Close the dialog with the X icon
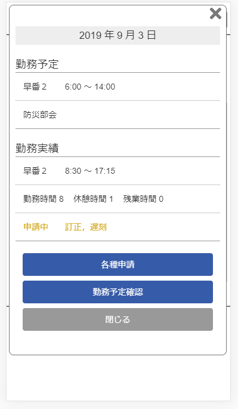This screenshot has height=409, width=238. 215,14
